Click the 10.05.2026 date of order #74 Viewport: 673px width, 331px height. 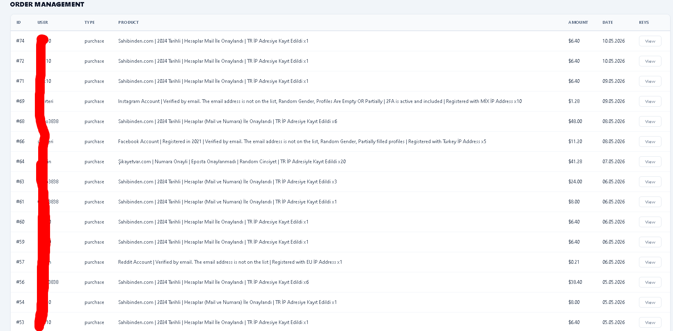613,41
